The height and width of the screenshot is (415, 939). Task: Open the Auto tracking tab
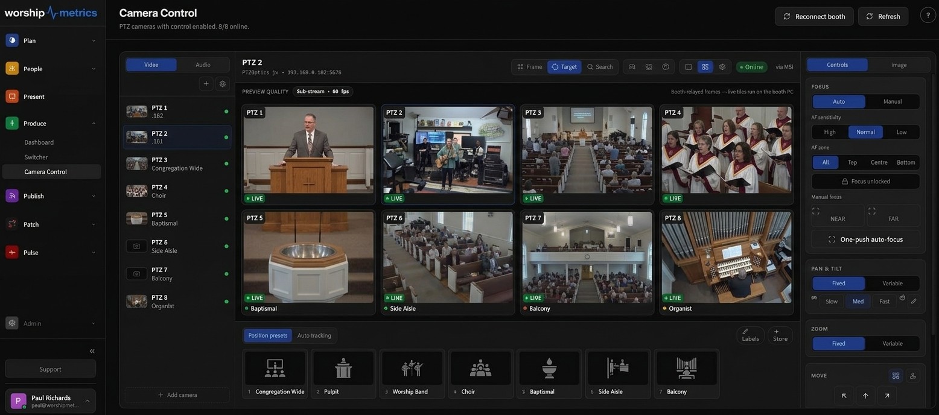pyautogui.click(x=314, y=335)
